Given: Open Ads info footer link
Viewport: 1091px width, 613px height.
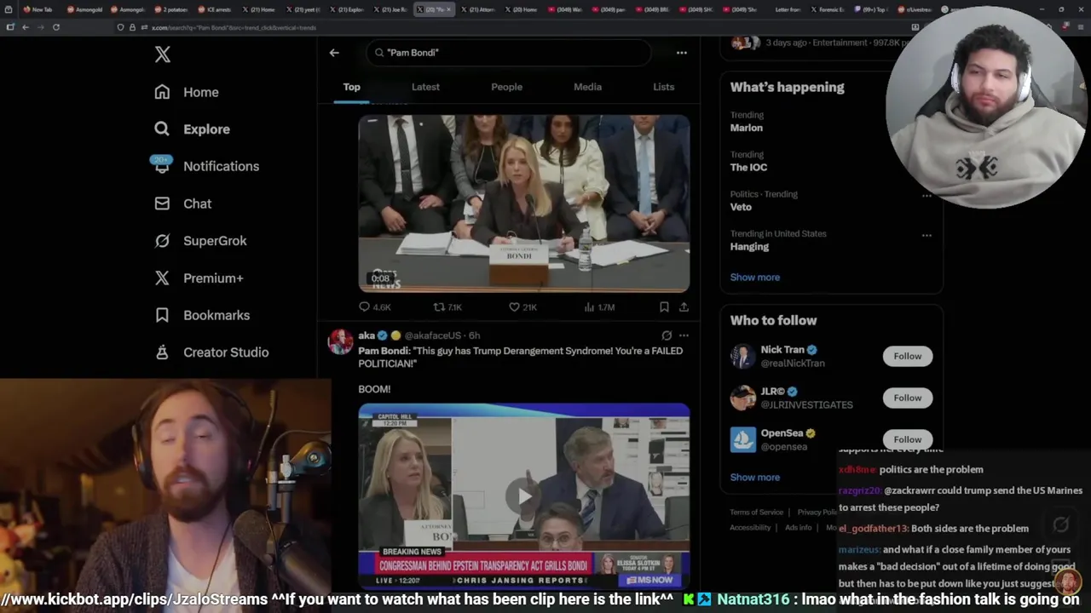Looking at the screenshot, I should [x=798, y=528].
